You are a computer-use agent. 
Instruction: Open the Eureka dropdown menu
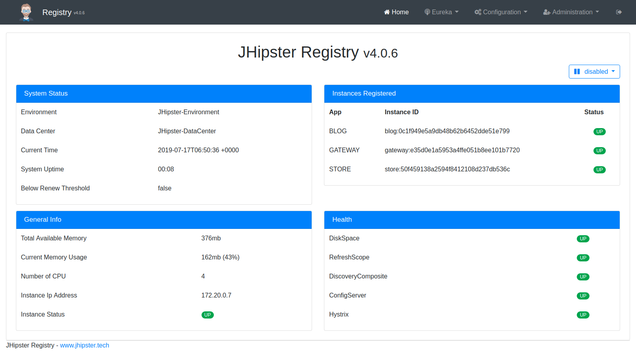coord(442,12)
